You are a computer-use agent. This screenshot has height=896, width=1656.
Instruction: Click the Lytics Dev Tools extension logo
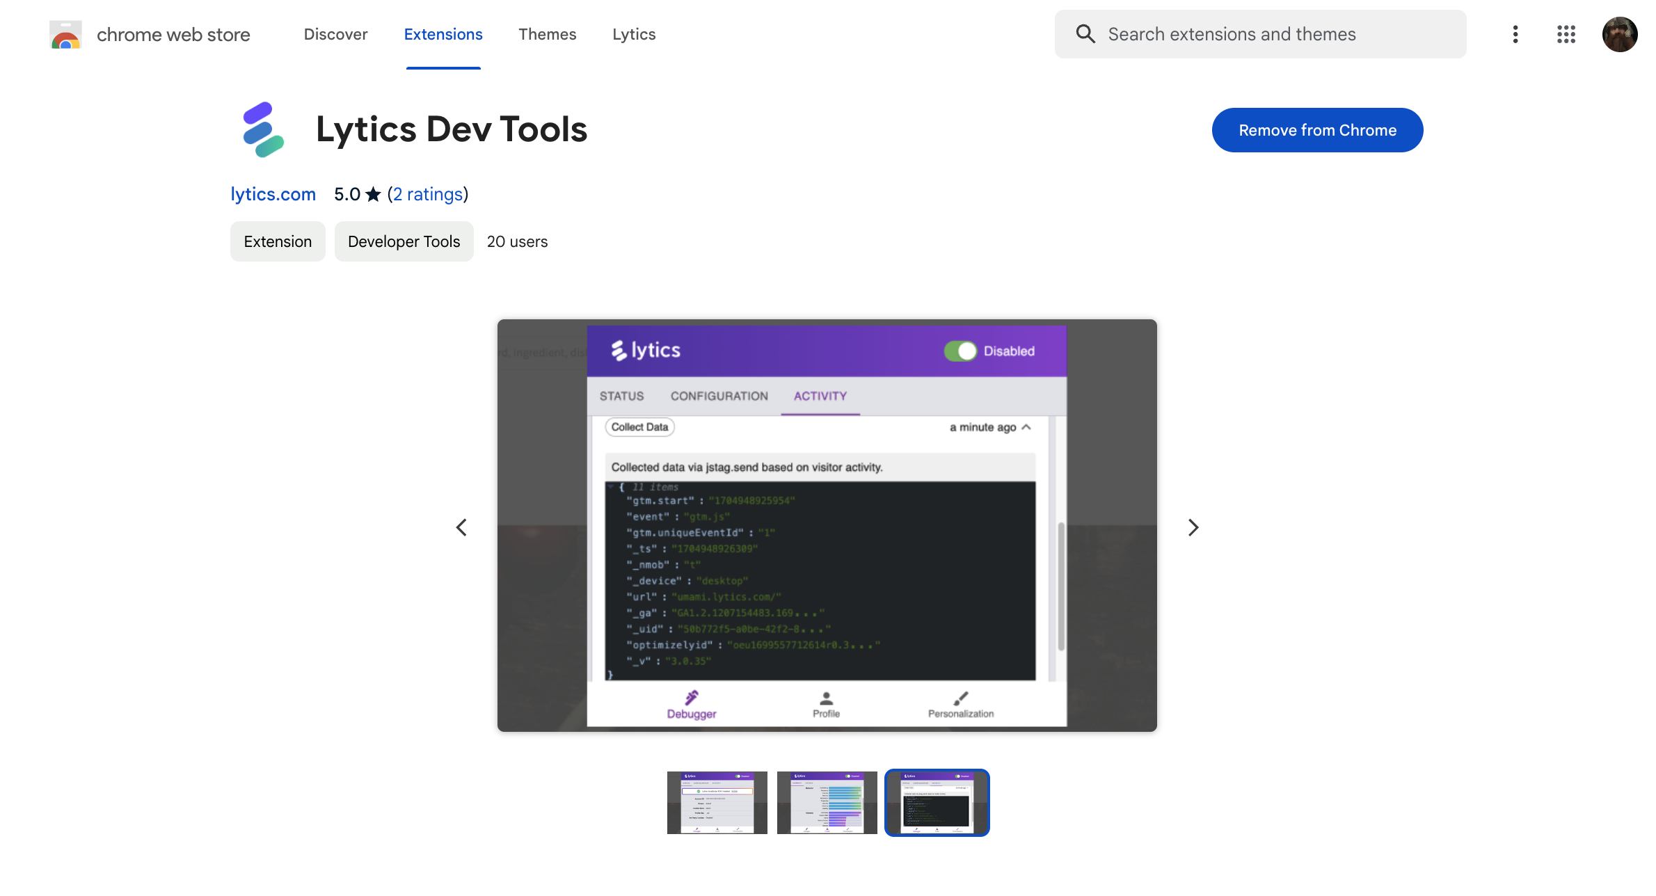263,129
